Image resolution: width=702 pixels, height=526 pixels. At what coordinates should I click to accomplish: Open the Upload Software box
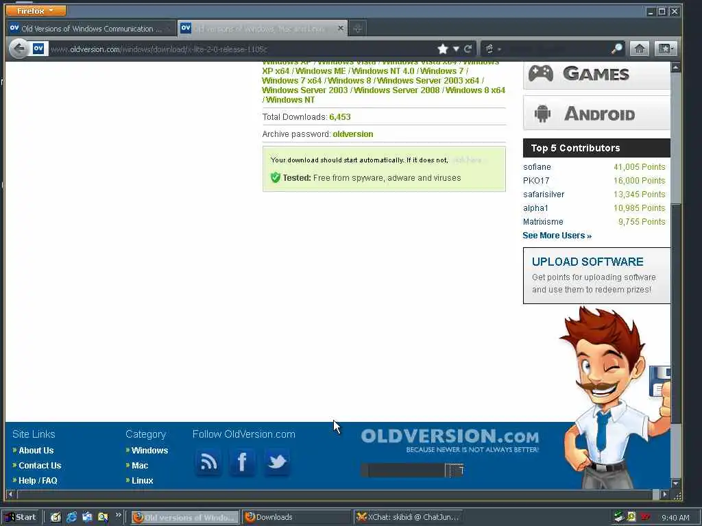597,275
